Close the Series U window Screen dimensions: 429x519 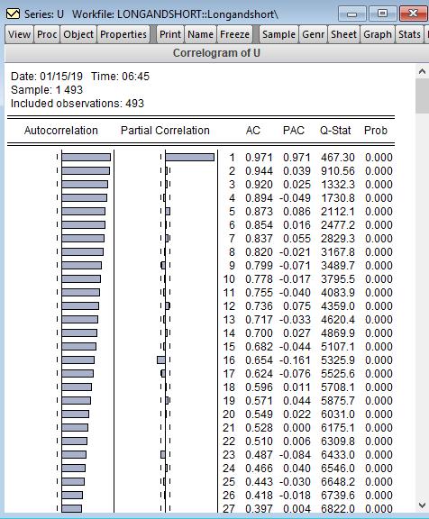(x=413, y=14)
